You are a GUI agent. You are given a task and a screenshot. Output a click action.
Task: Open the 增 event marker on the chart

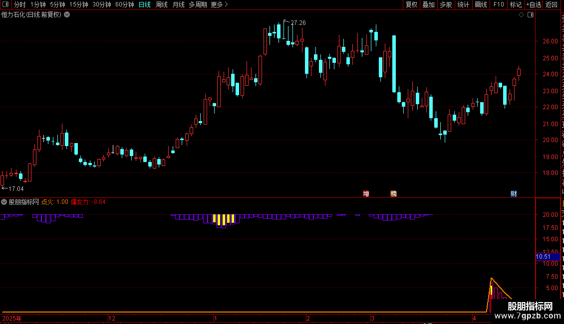coord(366,193)
